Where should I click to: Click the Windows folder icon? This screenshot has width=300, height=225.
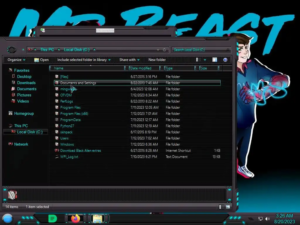coord(57,144)
